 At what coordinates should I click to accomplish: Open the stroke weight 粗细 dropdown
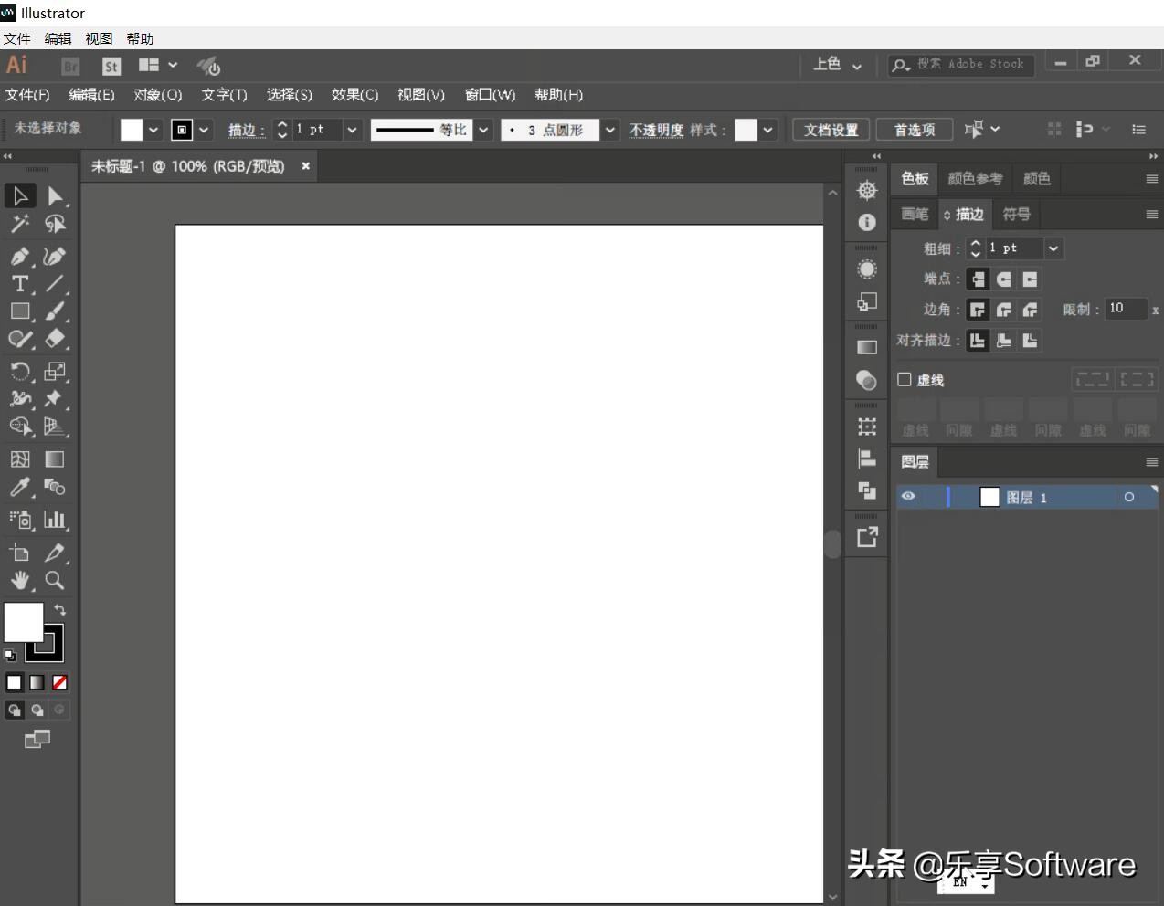(1053, 248)
